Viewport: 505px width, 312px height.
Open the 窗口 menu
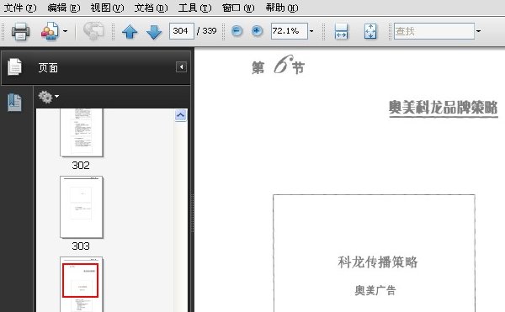[238, 8]
